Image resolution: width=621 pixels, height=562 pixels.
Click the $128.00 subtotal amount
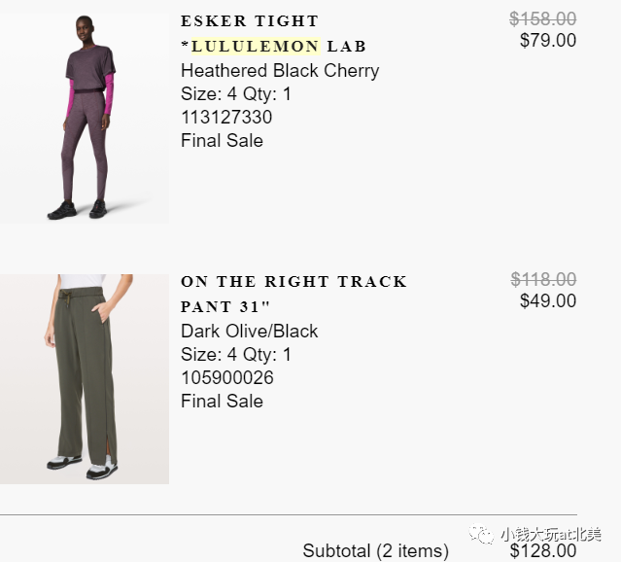[x=543, y=551]
